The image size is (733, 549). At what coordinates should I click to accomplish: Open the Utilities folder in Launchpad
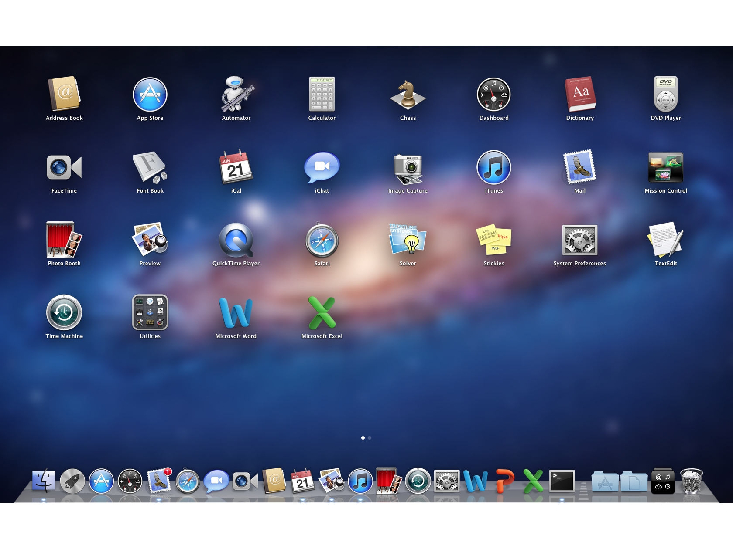pyautogui.click(x=150, y=313)
